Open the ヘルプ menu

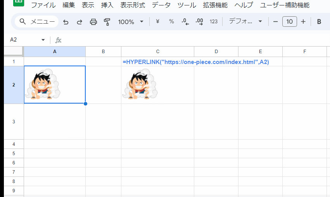(x=244, y=5)
